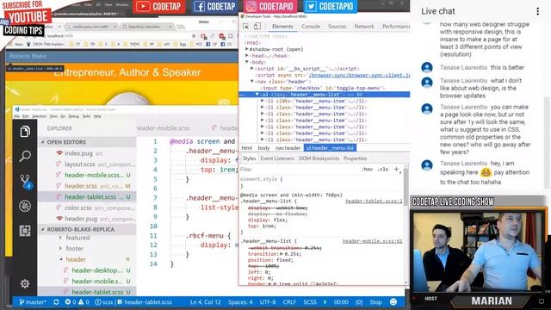Open the Properties pane tab
Viewport: 551px width, 310px height.
(x=355, y=158)
